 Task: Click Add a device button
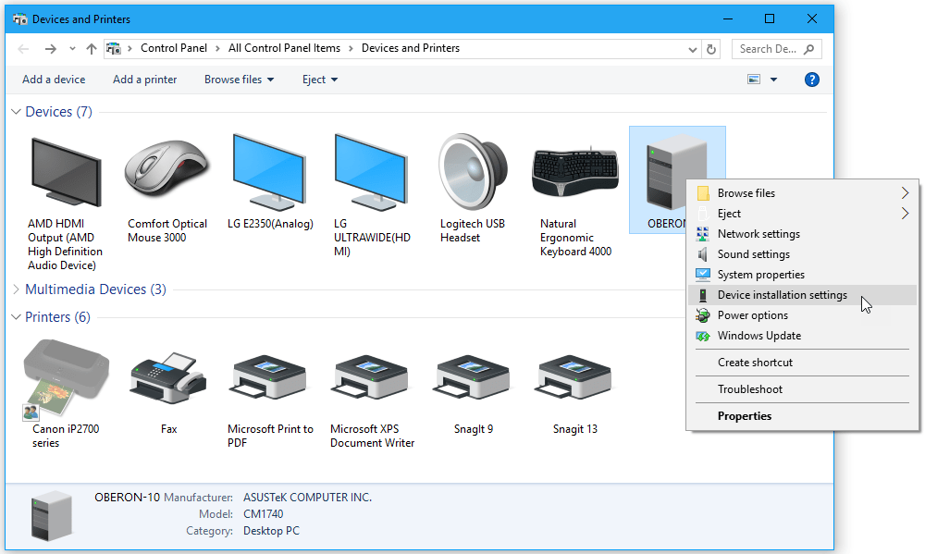(x=54, y=80)
